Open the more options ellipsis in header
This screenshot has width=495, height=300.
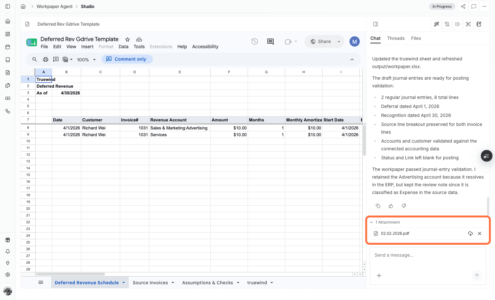[x=484, y=6]
